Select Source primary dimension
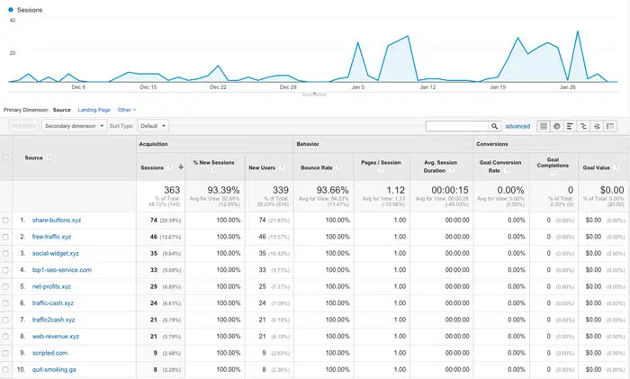This screenshot has width=630, height=379. pos(61,110)
